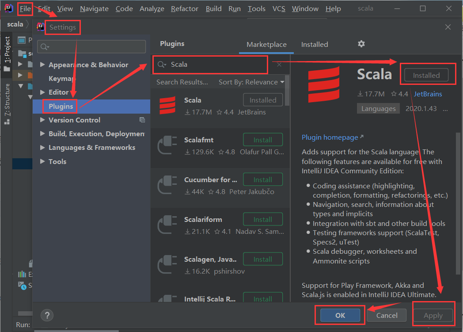Select the Intellij Scala R... plugin row

tap(220, 297)
